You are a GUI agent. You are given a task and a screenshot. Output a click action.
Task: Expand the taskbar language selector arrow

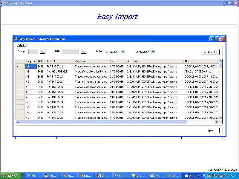(x=198, y=176)
